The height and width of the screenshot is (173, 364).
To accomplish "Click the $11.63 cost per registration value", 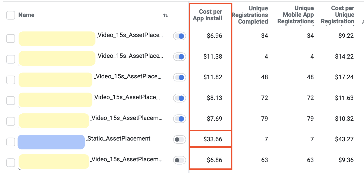I will click(x=344, y=98).
